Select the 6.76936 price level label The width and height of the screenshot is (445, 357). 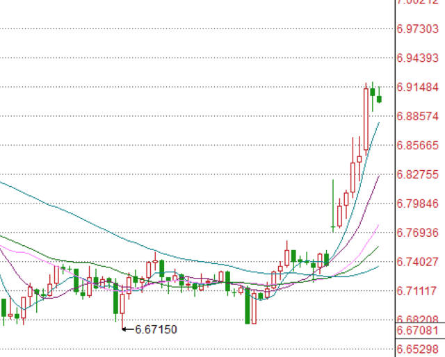coord(417,232)
